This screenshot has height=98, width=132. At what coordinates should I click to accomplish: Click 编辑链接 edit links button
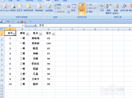(x=59, y=12)
